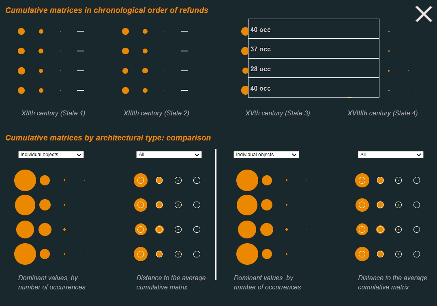Click the first white dash in State 1 matrix

(80, 31)
